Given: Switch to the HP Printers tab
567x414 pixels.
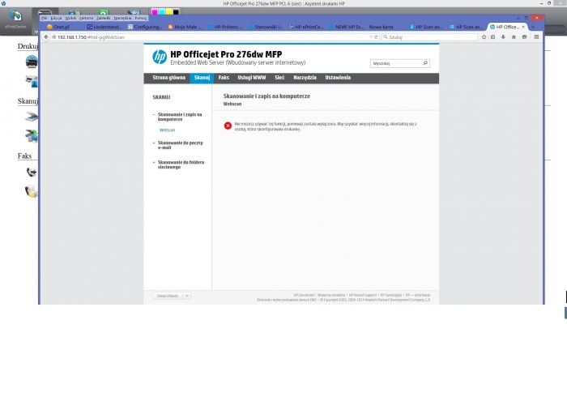Looking at the screenshot, I should click(225, 27).
